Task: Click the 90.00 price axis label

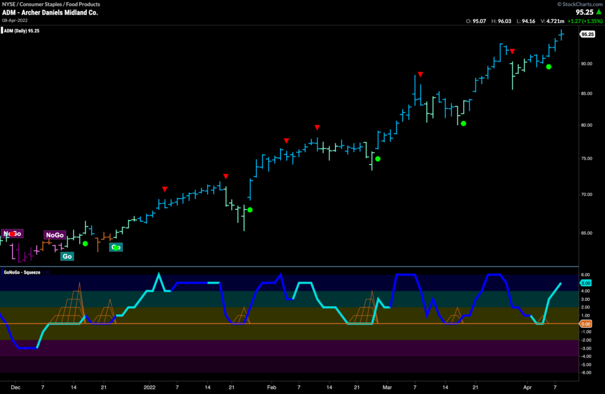Action: pyautogui.click(x=587, y=64)
